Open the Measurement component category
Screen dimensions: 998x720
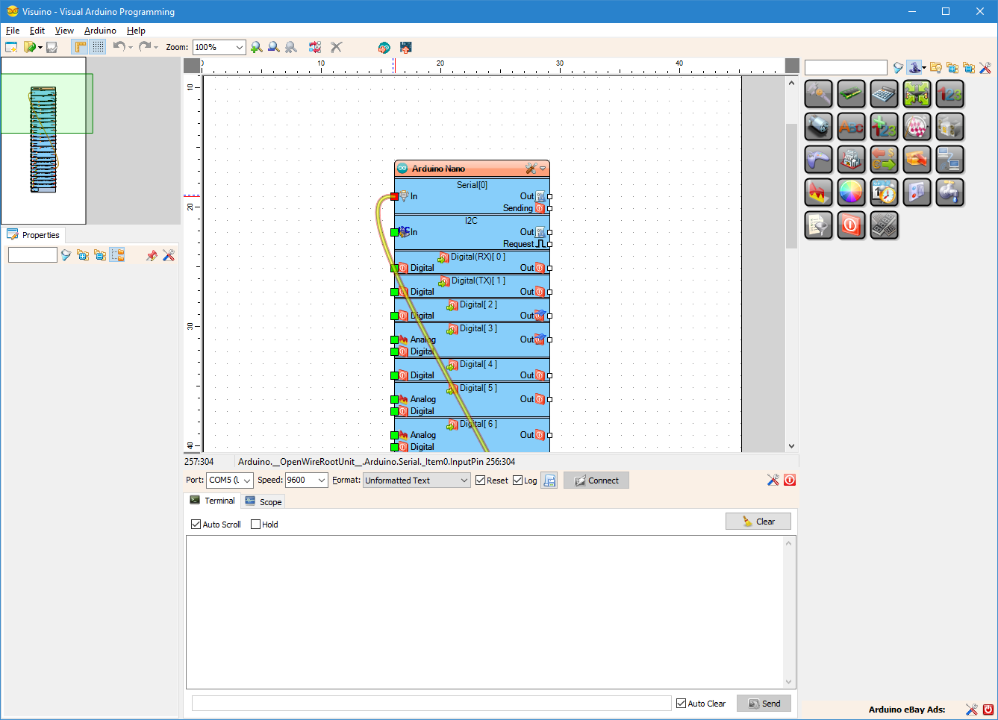819,94
